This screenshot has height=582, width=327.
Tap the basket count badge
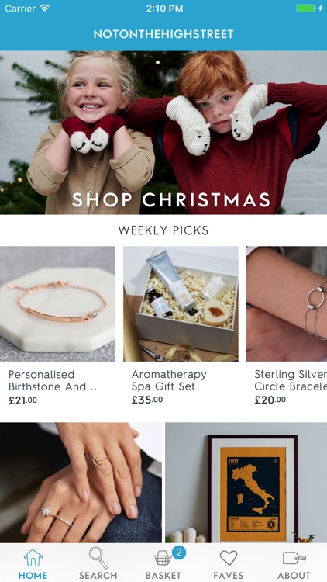[179, 553]
